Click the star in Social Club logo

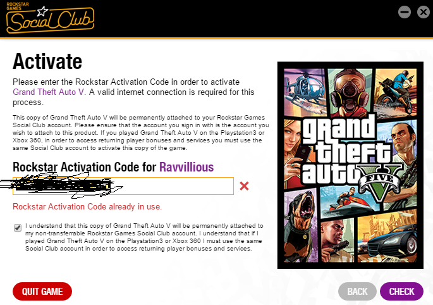click(x=42, y=11)
